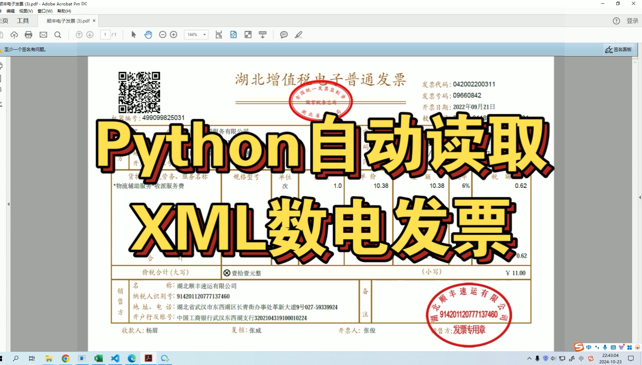Viewport: 642px width, 365px height.
Task: Zoom out with the minus button
Action: [x=163, y=35]
